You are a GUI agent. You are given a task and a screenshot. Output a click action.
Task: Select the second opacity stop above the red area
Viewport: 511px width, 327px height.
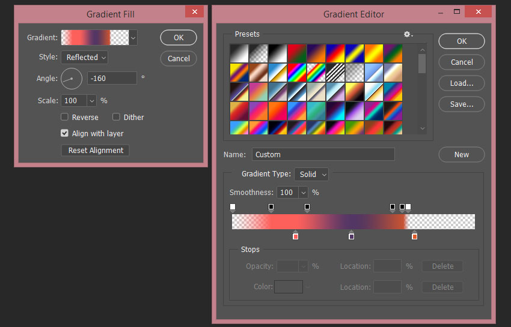[x=271, y=208]
